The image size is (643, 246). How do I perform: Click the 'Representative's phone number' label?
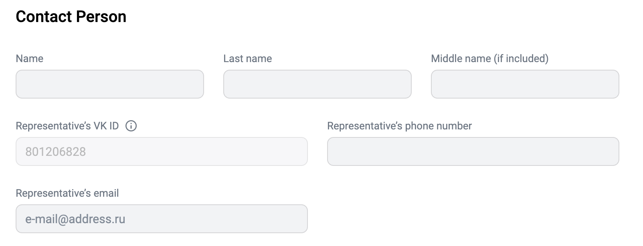coord(400,126)
